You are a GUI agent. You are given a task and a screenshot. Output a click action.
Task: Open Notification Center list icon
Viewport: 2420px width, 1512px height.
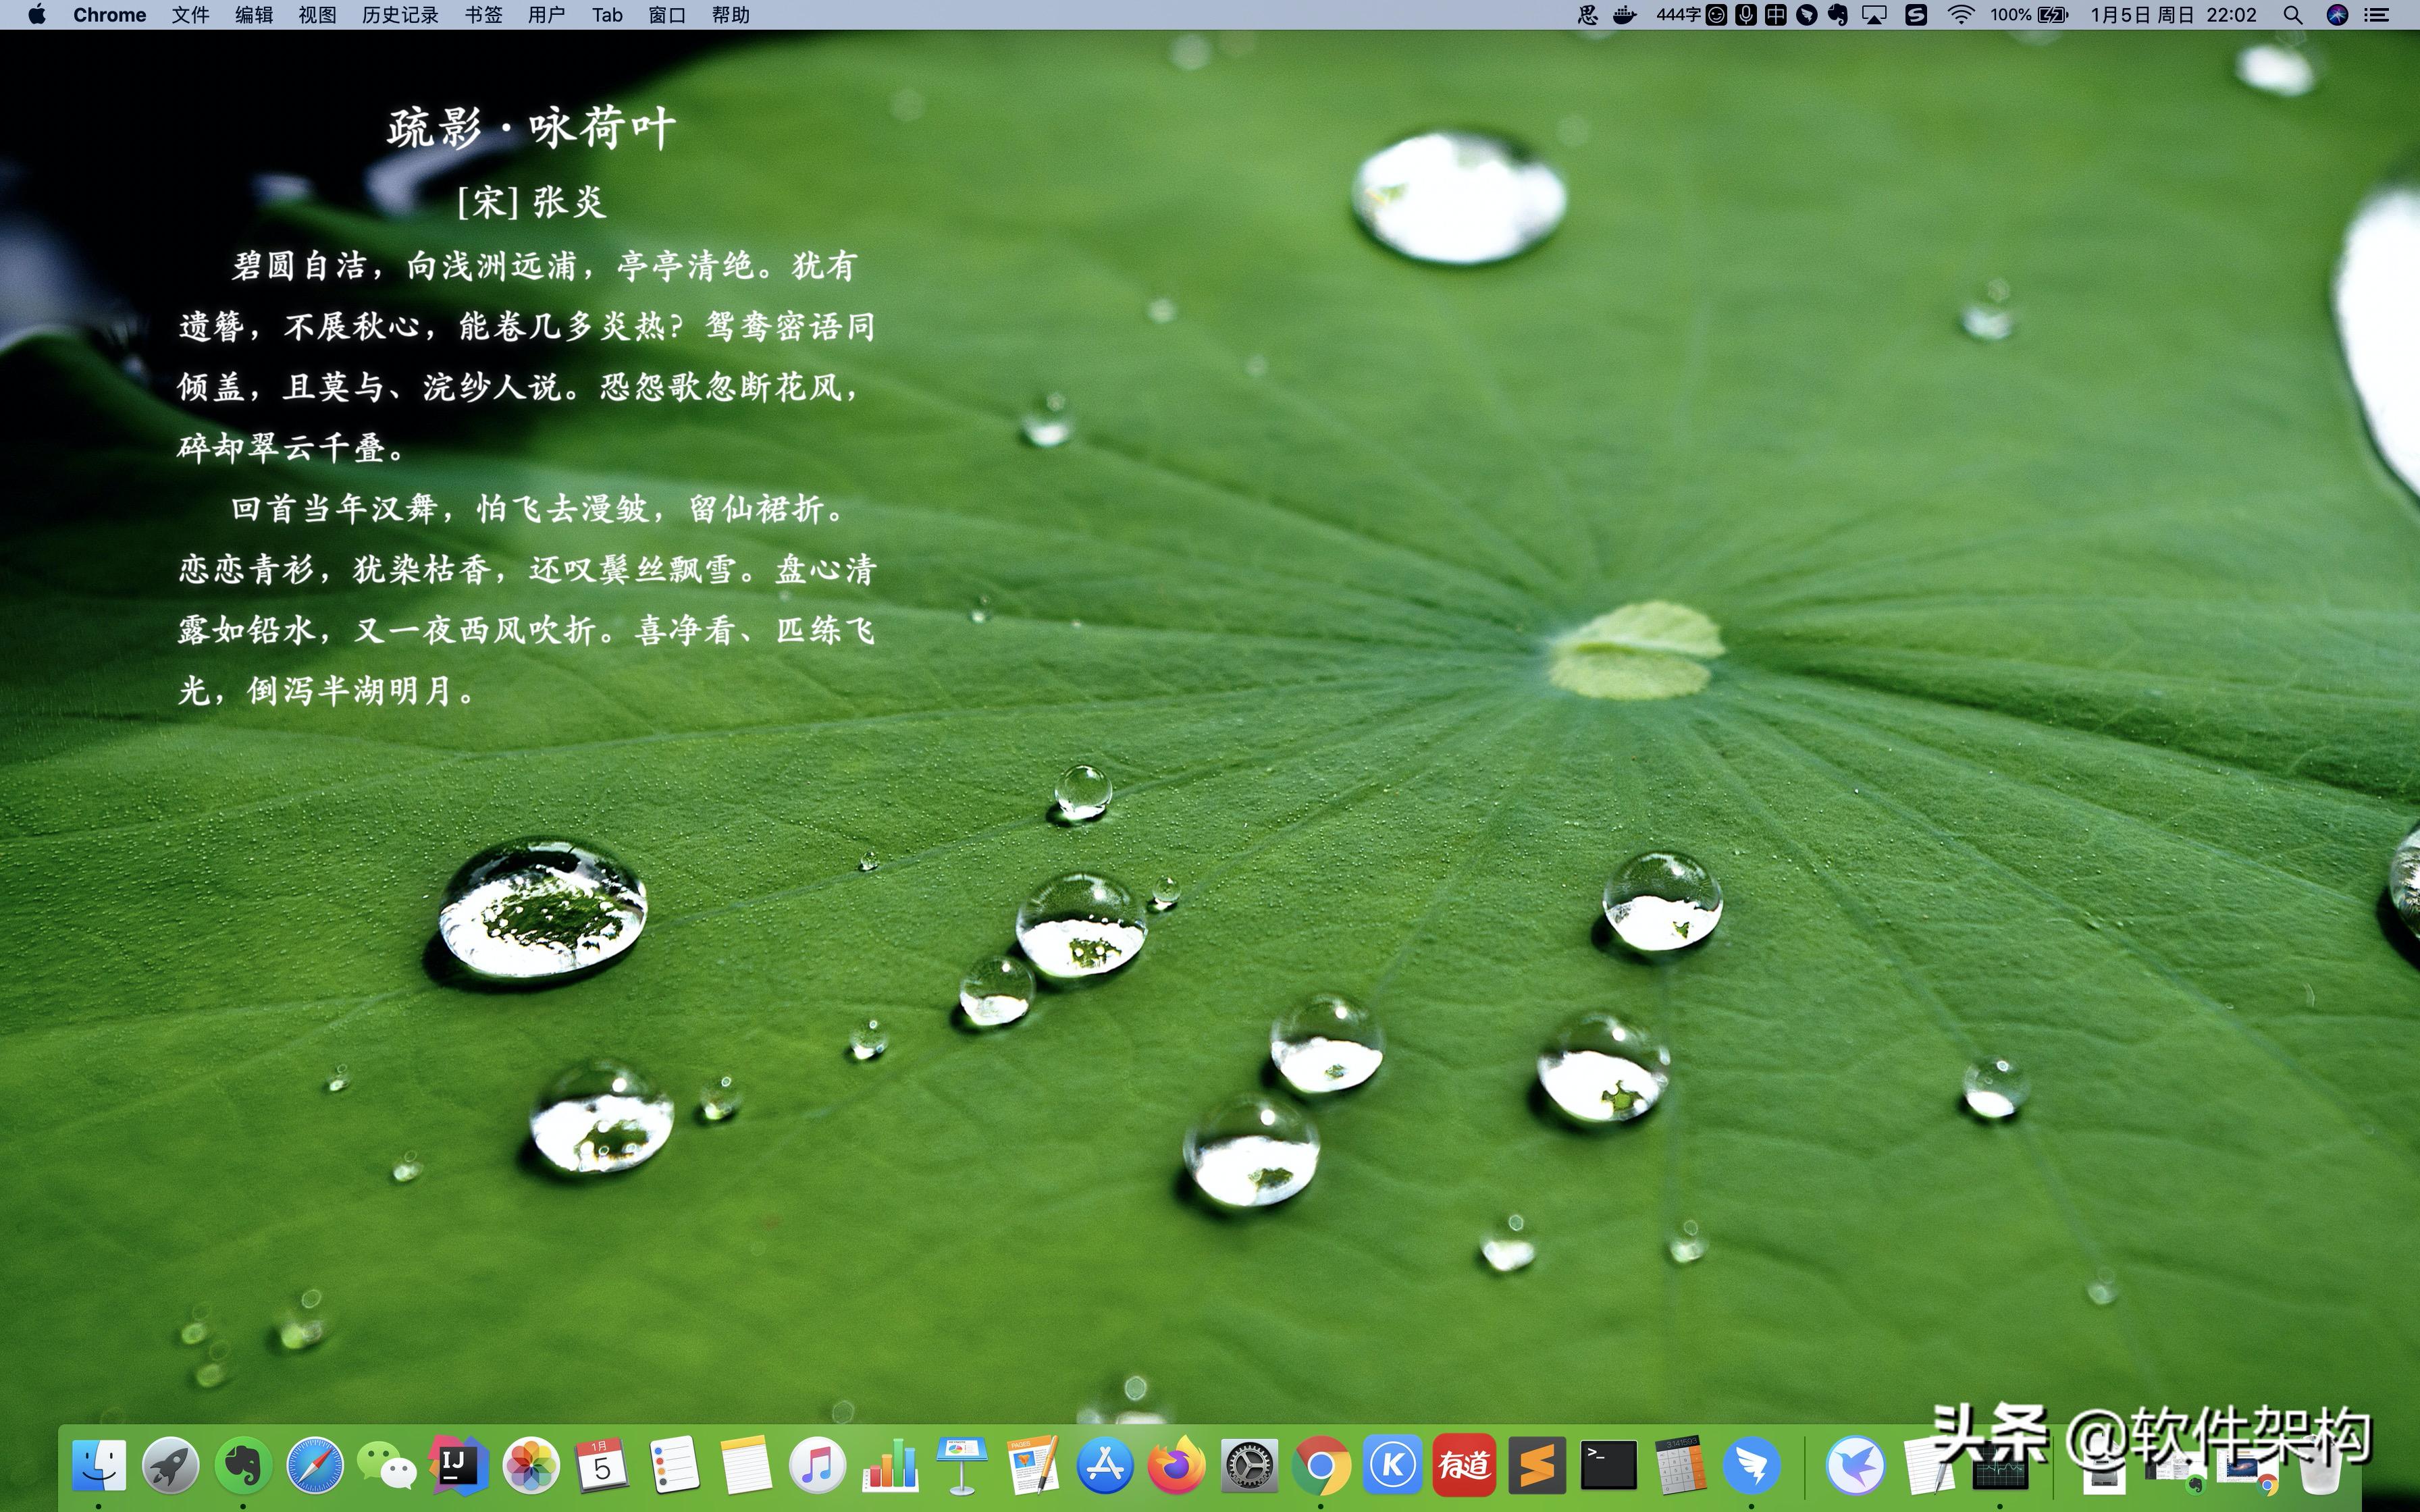coord(2376,15)
